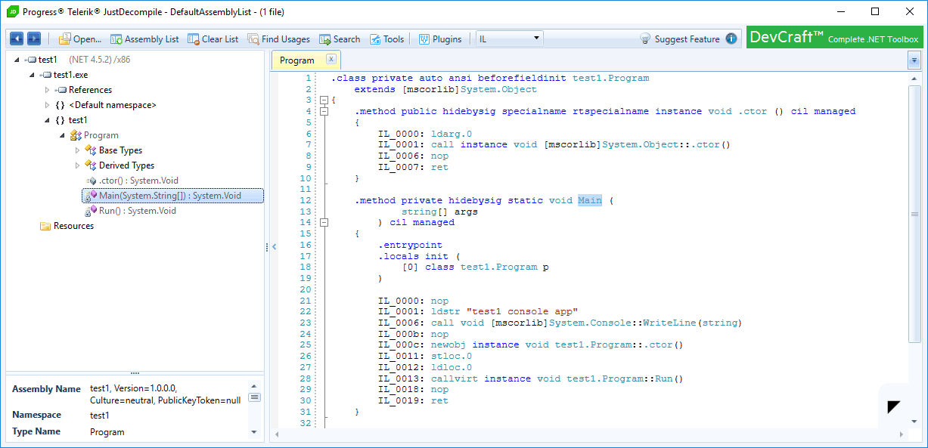Expand the References tree node
Viewport: 928px width, 448px height.
pyautogui.click(x=47, y=90)
